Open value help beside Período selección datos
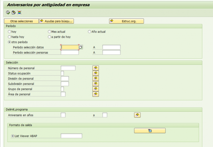213x147 pixels. (81, 47)
